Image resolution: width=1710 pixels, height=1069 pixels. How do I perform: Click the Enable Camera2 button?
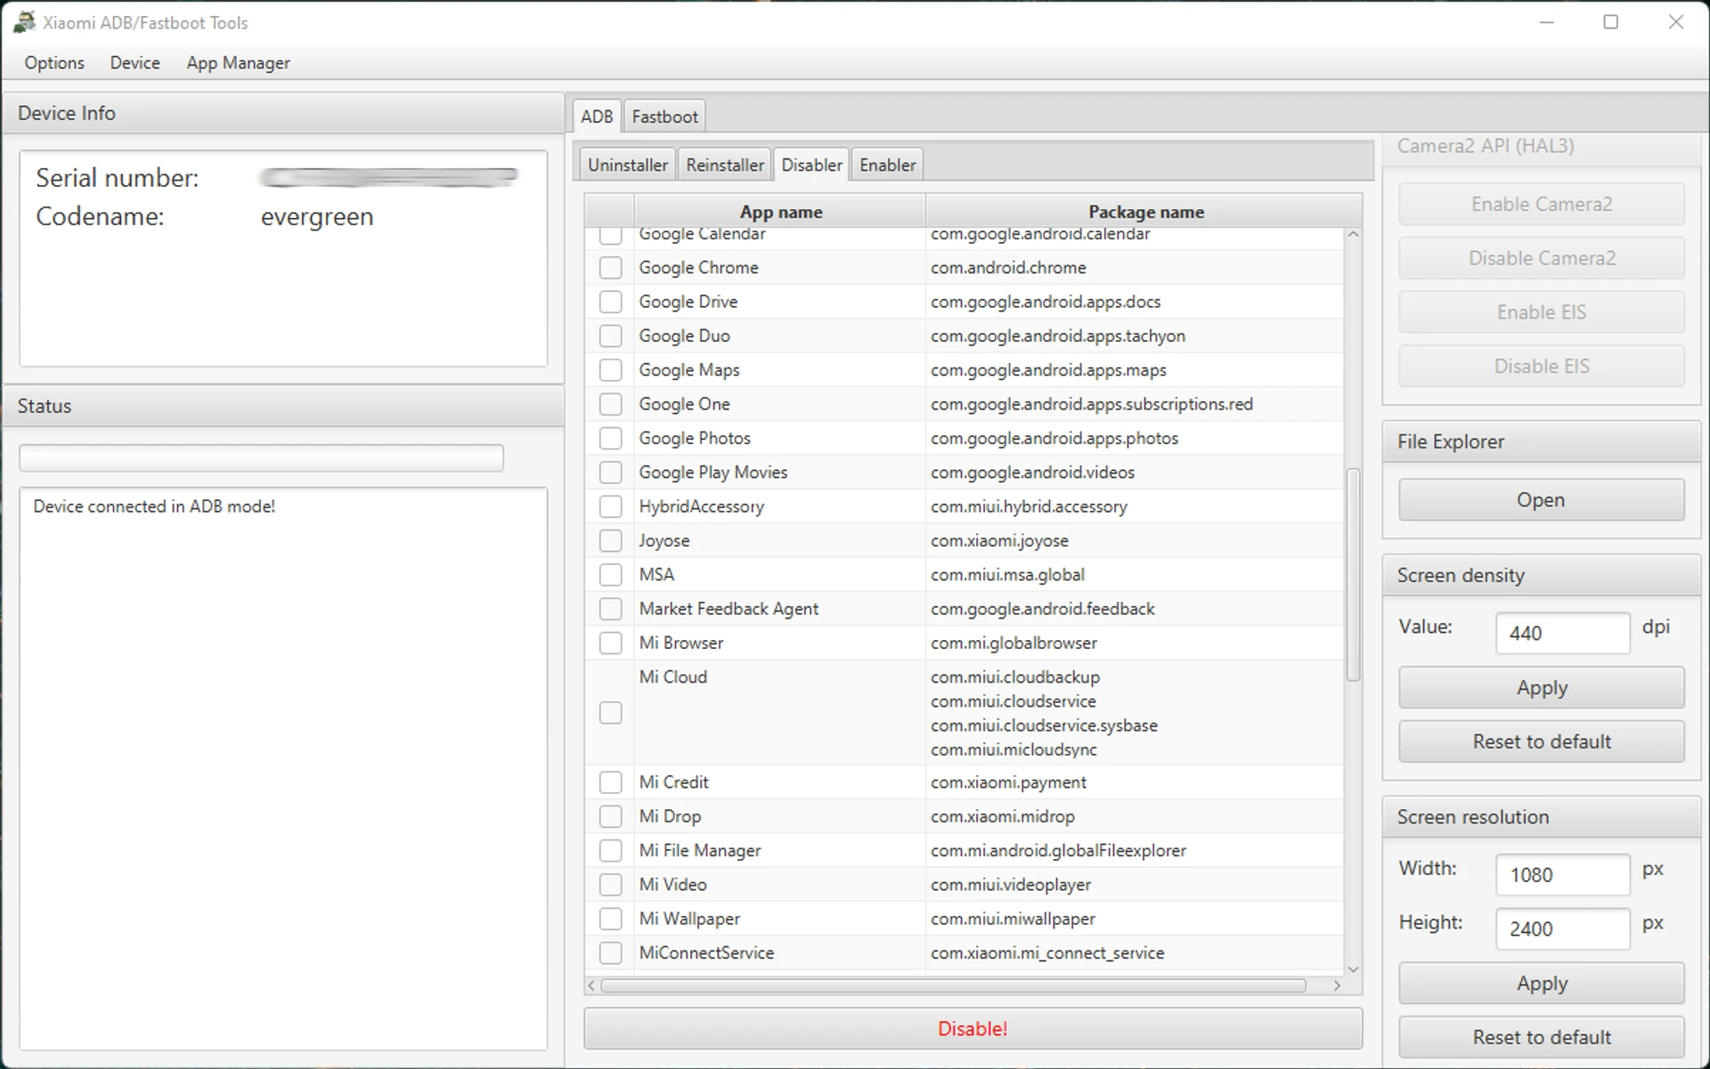pos(1541,204)
